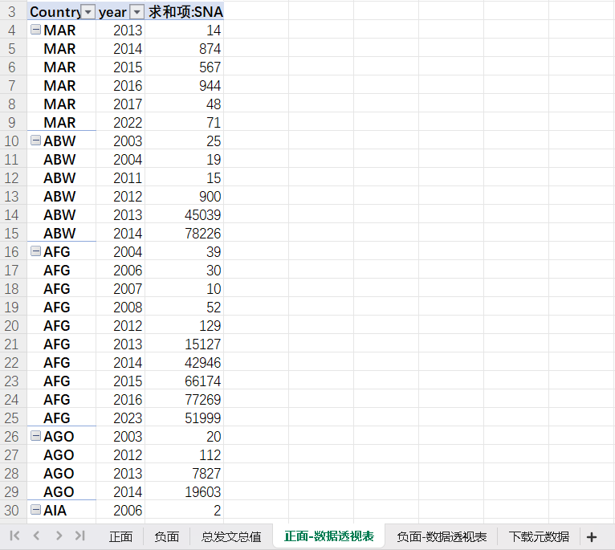Screen dimensions: 615x550
Task: Click the cell with value 567
Action: [185, 67]
